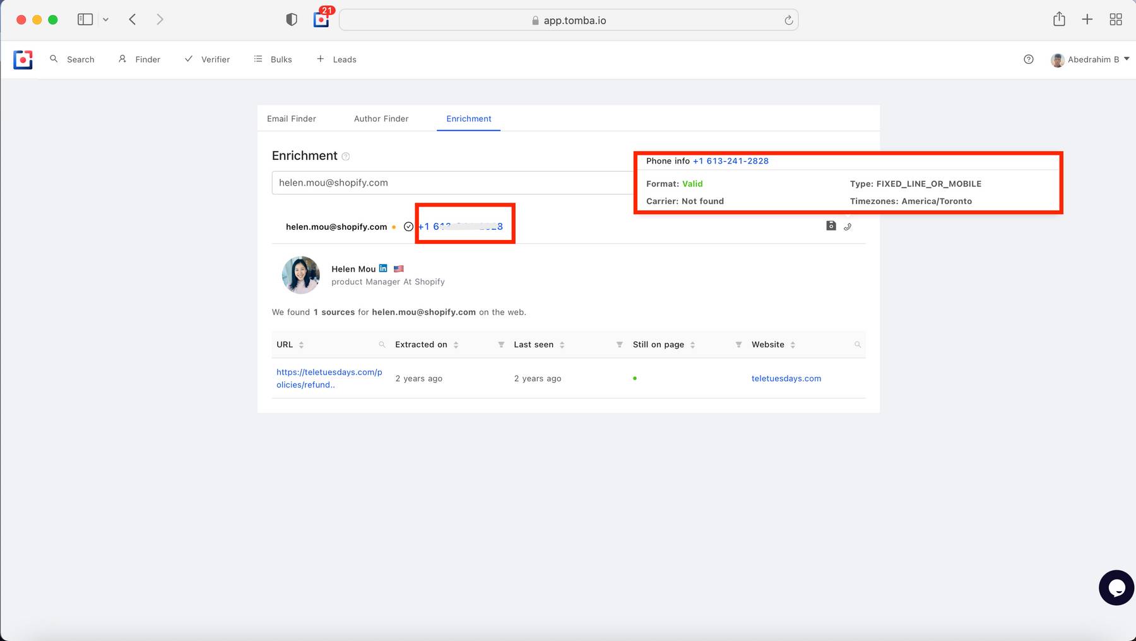Click Helen Mou's profile photo
Viewport: 1136px width, 641px height.
[x=301, y=275]
